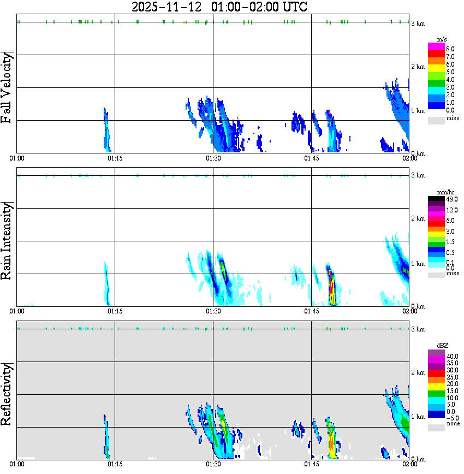Click "01:15" time label under Fall Velocity panel
Screen dimensions: 464x474
(x=115, y=158)
